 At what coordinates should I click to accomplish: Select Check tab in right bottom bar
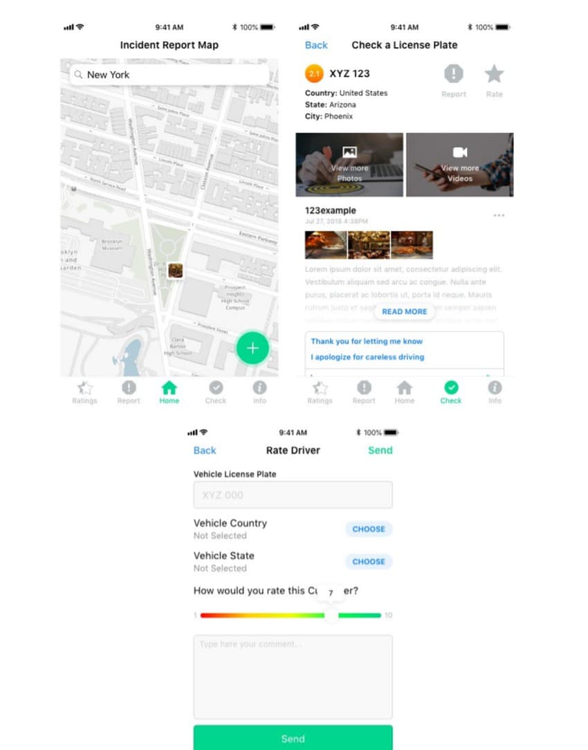pos(451,391)
